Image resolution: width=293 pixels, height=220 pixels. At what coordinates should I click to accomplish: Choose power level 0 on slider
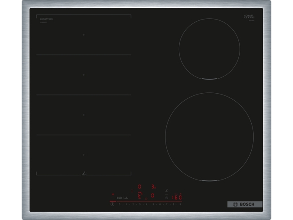click(120, 204)
